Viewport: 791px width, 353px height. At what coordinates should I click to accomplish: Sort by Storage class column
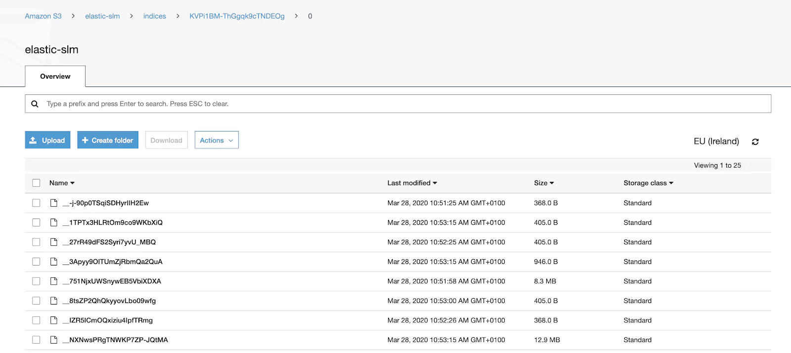(x=648, y=183)
